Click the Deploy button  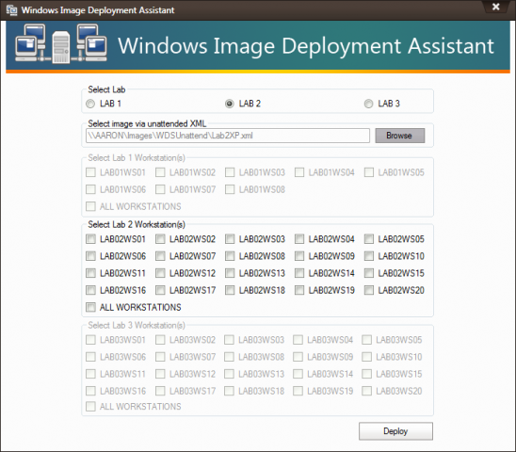pyautogui.click(x=395, y=431)
